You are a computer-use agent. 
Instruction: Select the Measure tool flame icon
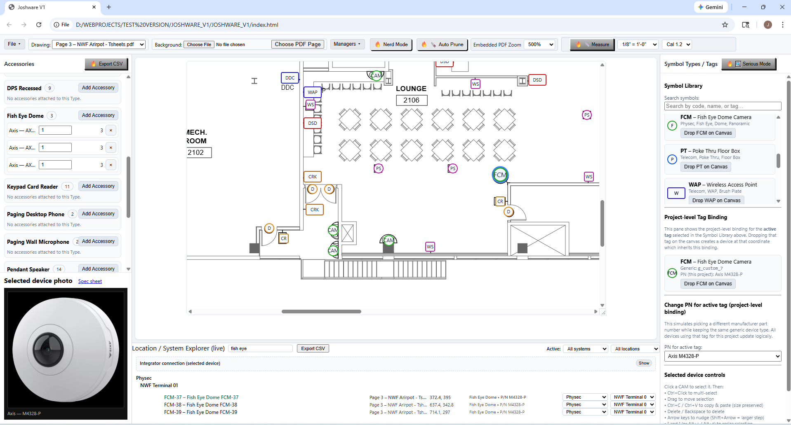click(579, 44)
